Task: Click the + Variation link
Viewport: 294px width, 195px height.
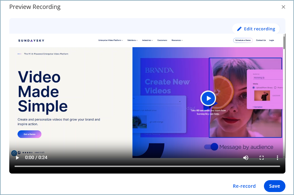Action: (257, 107)
